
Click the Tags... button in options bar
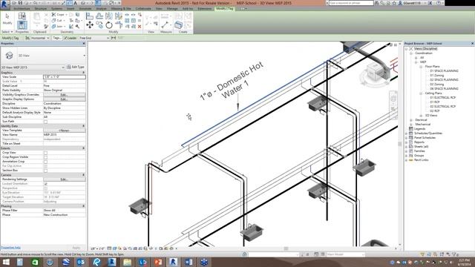pyautogui.click(x=56, y=38)
